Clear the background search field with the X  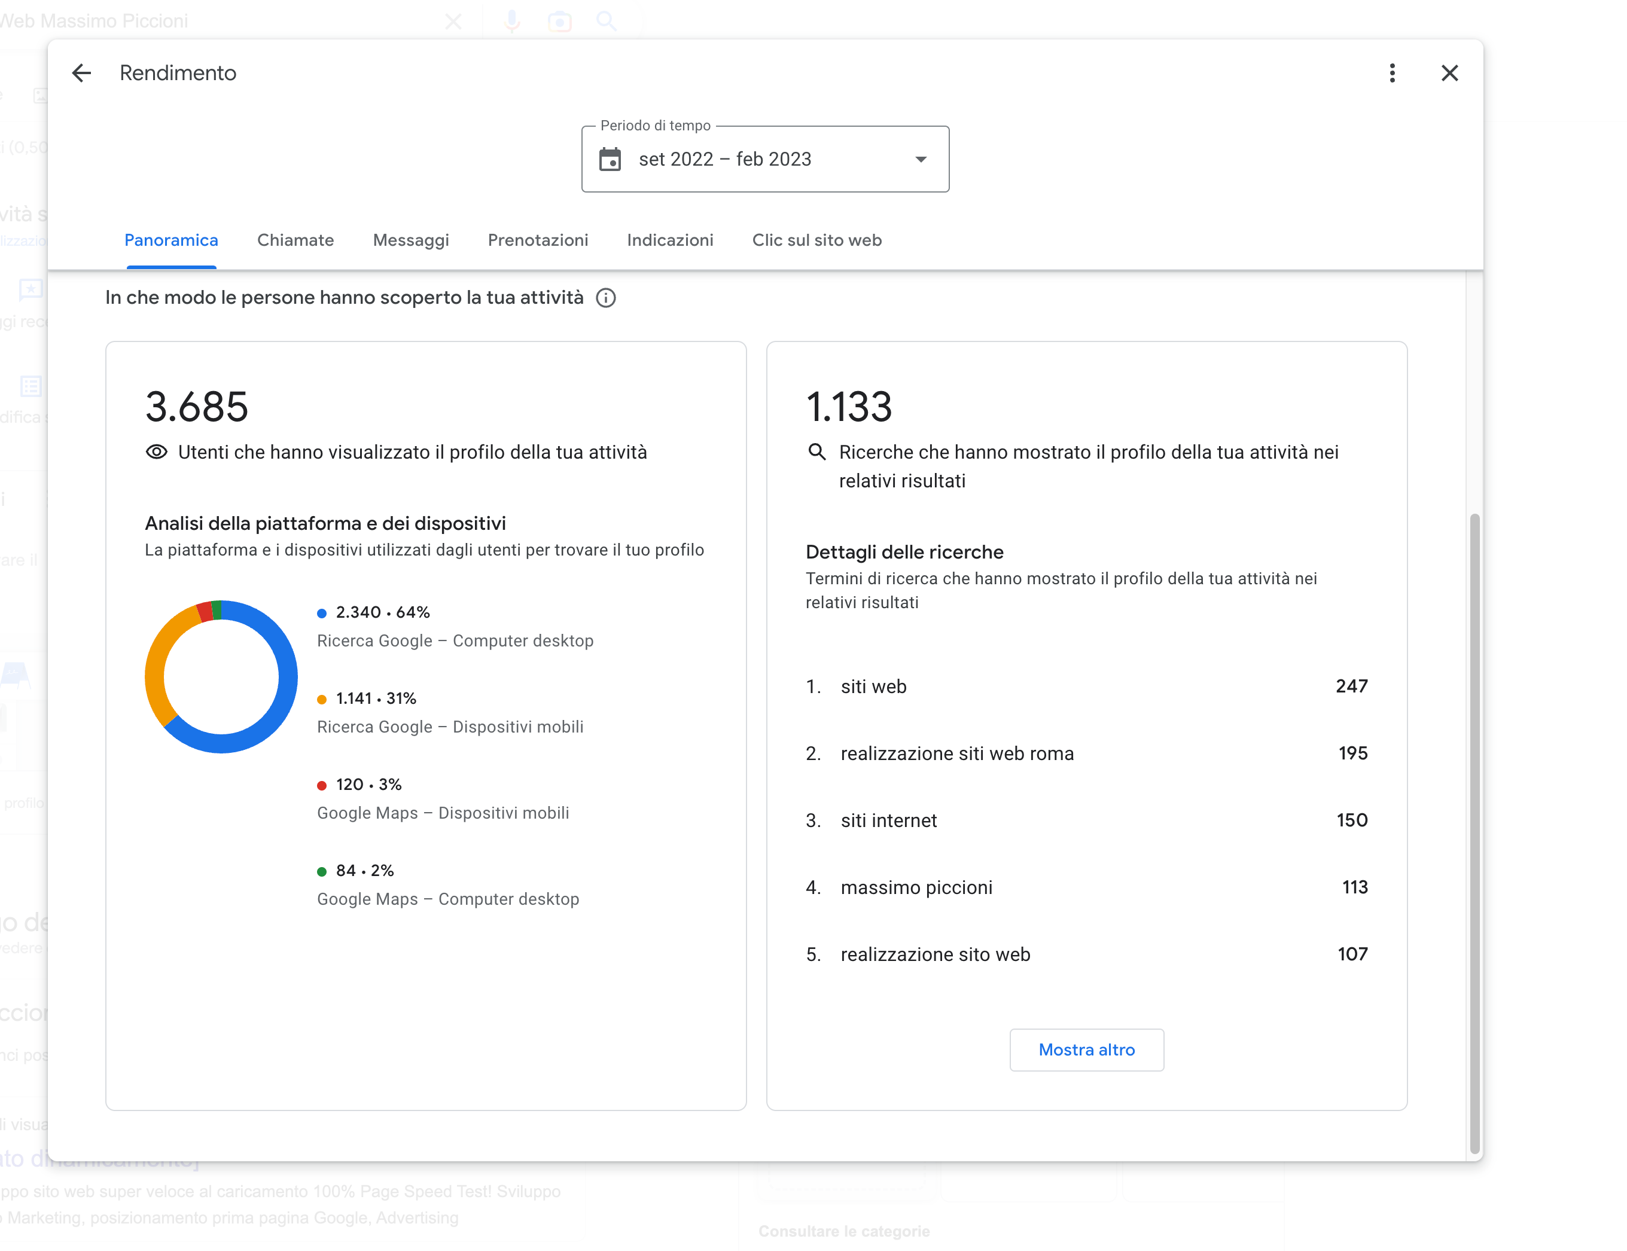453,21
